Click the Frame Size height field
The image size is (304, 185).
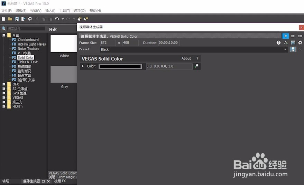tap(130, 43)
